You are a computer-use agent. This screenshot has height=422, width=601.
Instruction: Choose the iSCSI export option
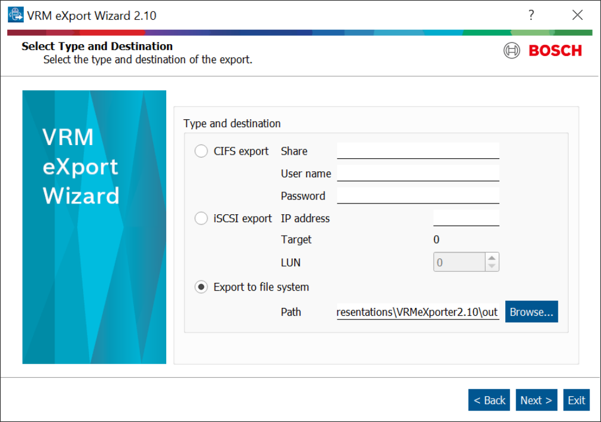(202, 219)
